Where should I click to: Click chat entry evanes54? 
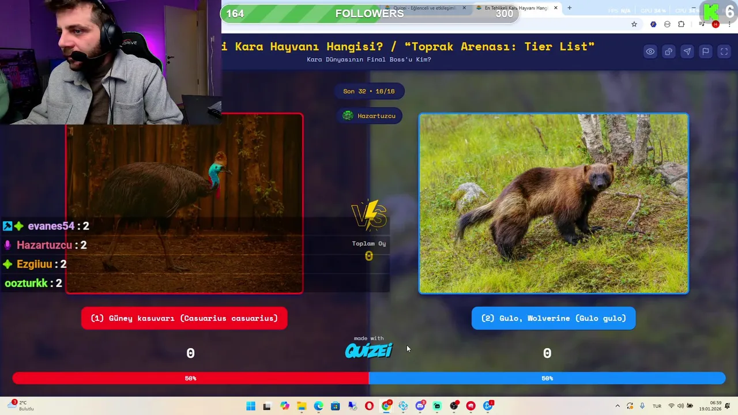coord(46,226)
